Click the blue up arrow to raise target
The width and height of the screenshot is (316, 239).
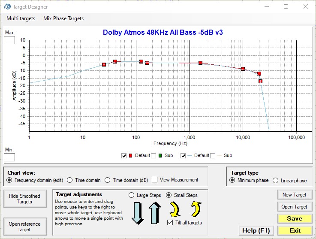[x=154, y=213]
